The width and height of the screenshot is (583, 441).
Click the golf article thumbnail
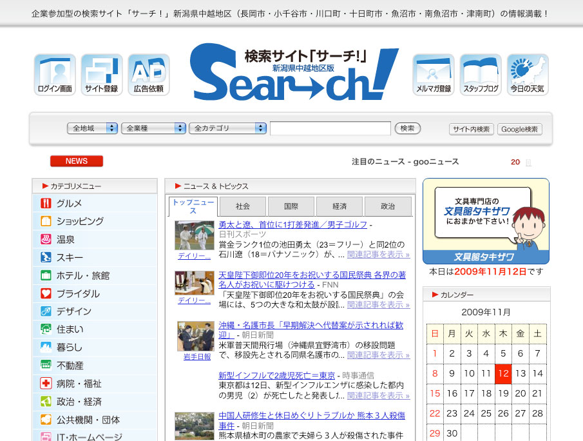click(x=195, y=235)
